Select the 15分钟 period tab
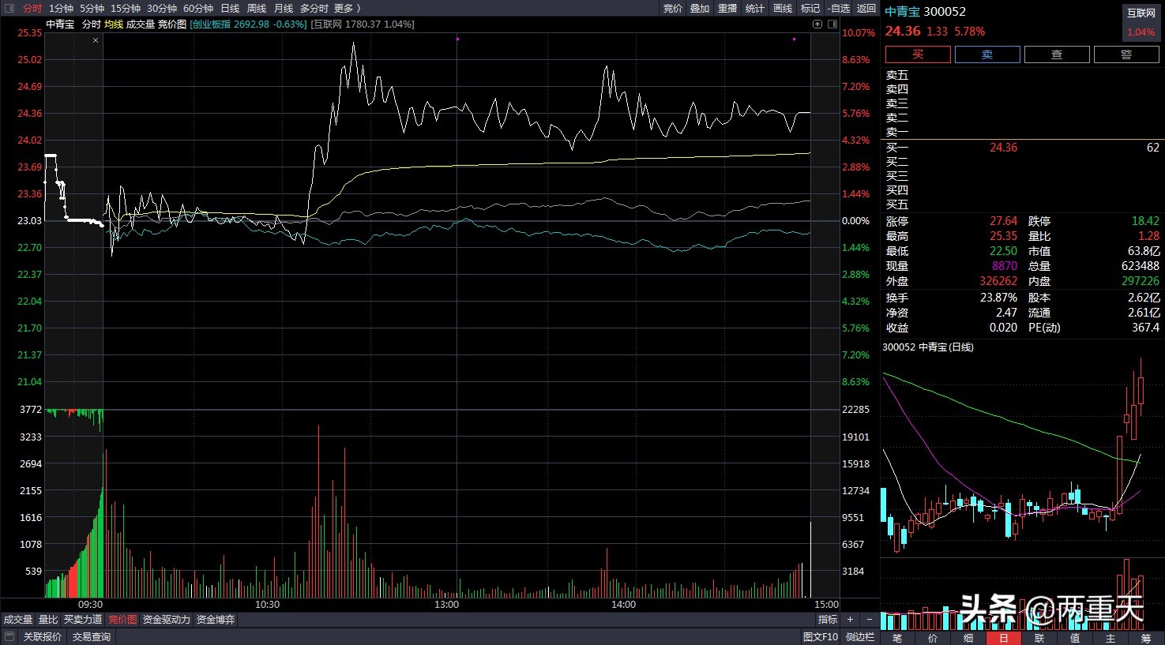The width and height of the screenshot is (1165, 645). [x=126, y=8]
